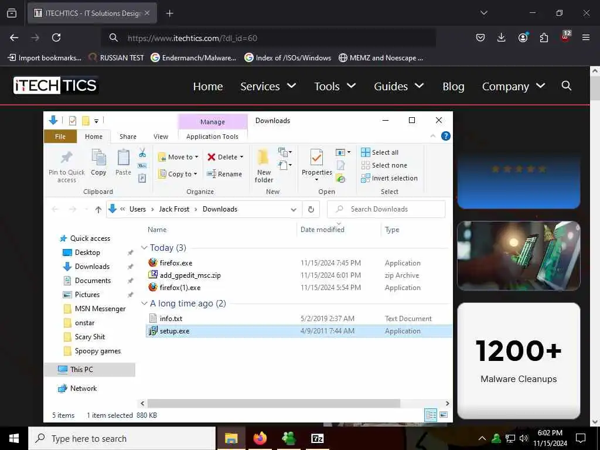This screenshot has height=450, width=600.
Task: Click the Paste clipboard icon
Action: point(123,157)
